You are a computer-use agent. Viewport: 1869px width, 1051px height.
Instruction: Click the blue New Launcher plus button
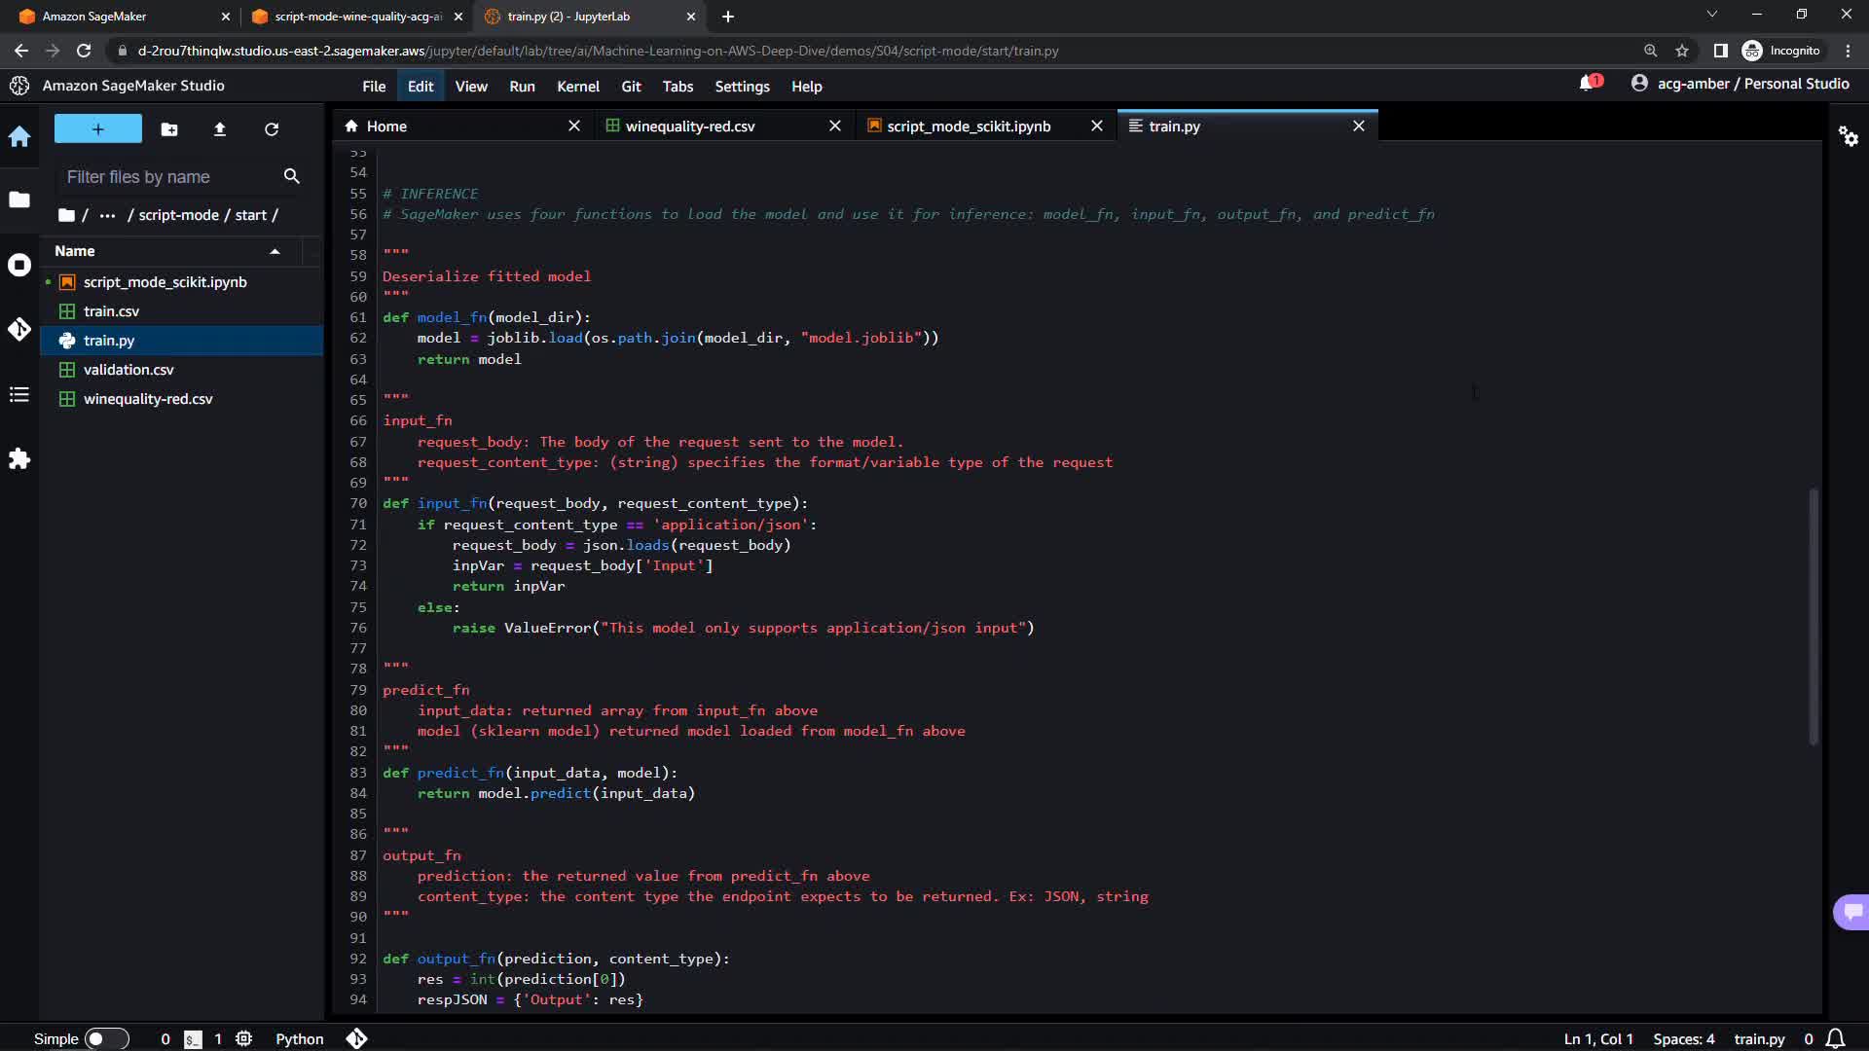[97, 128]
